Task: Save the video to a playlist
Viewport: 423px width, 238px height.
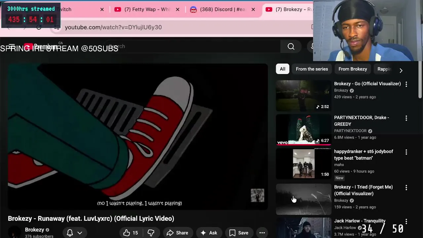Action: coord(239,233)
